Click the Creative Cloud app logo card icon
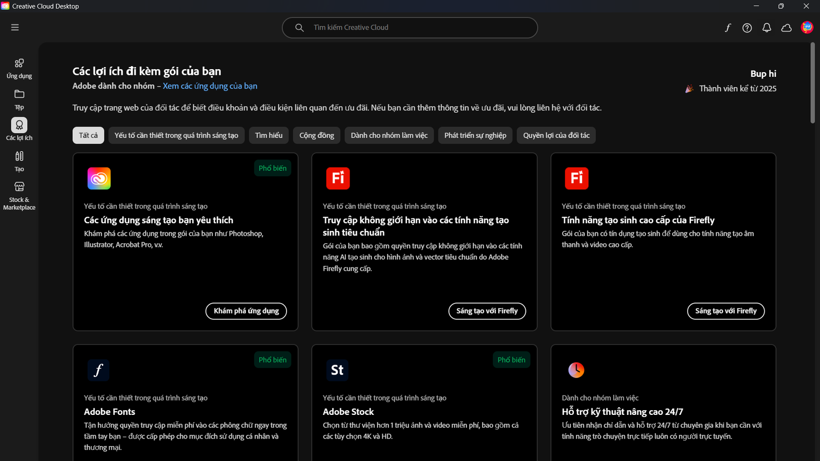This screenshot has height=461, width=820. 99,178
